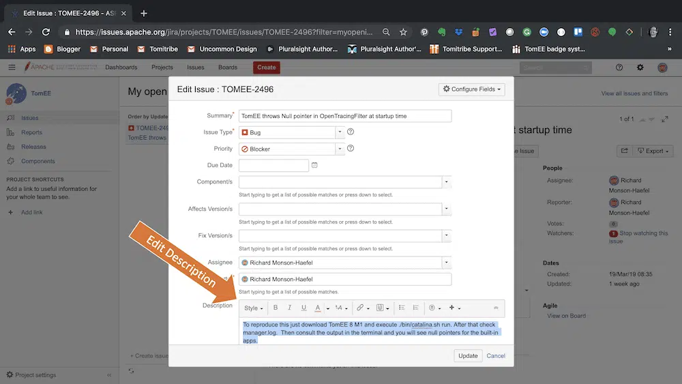Click into the Due Date input field

273,165
